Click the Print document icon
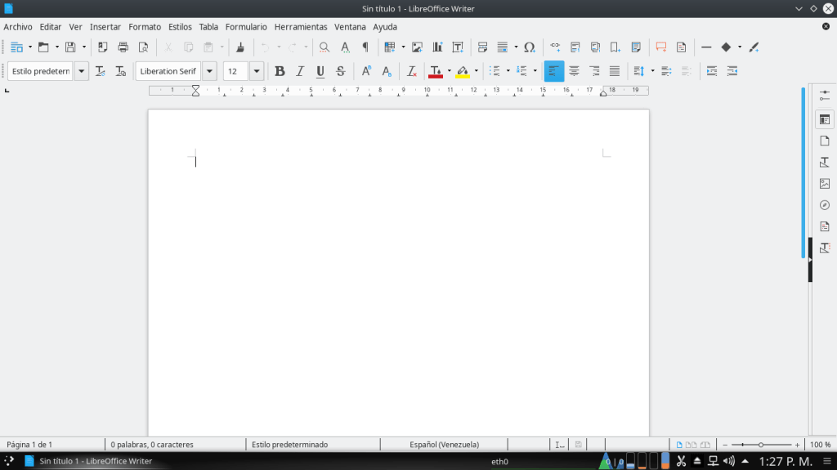The width and height of the screenshot is (837, 470). click(x=123, y=47)
